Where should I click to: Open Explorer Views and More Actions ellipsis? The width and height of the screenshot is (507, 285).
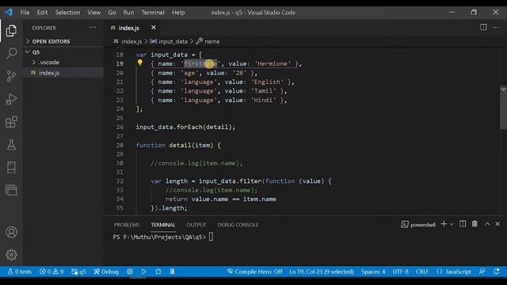93,28
